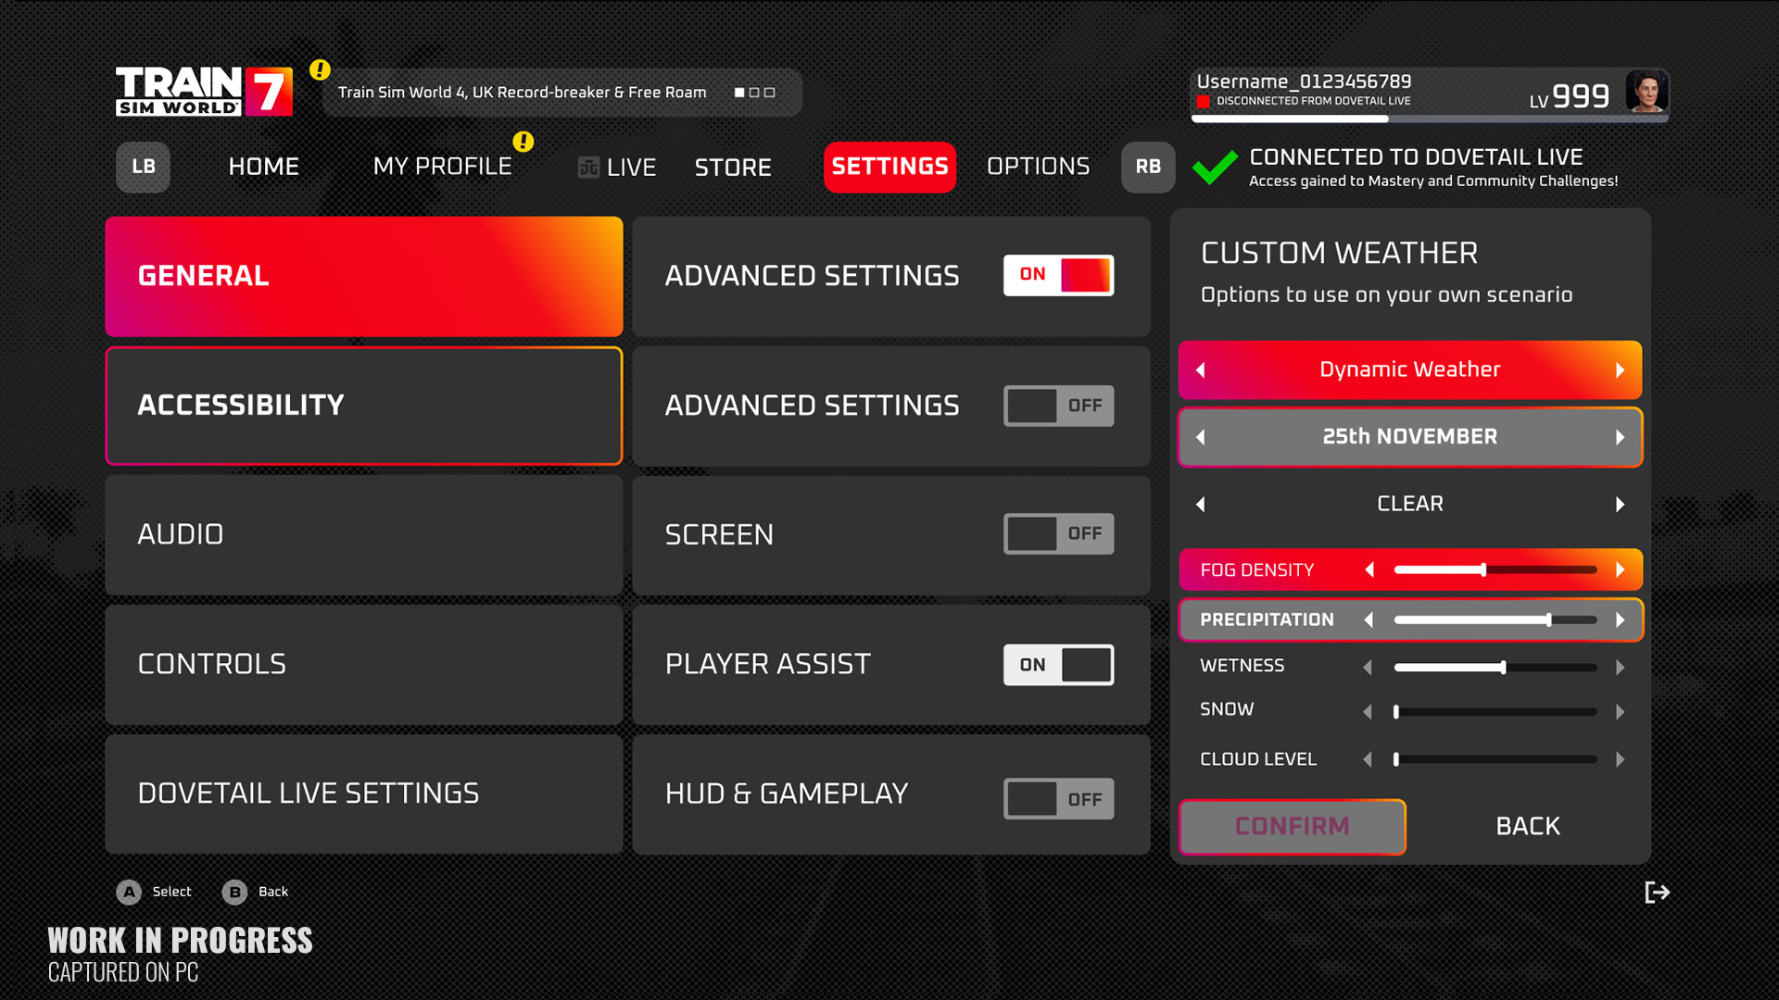Open the My Profile tab

[442, 167]
